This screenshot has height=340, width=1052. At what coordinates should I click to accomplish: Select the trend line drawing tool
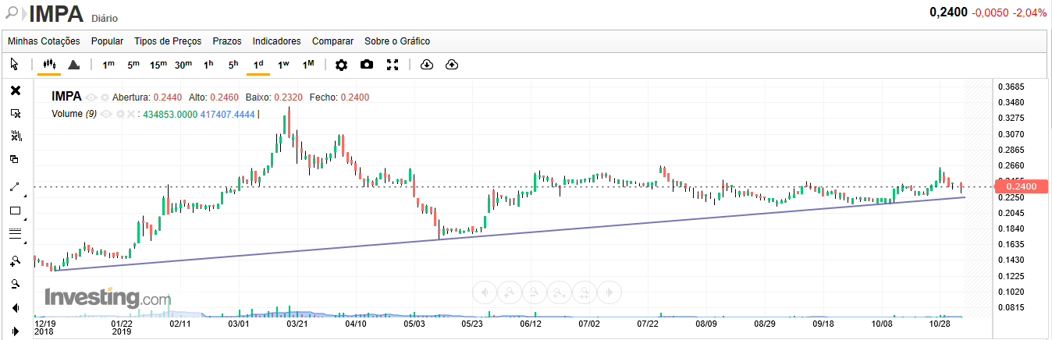pyautogui.click(x=15, y=187)
